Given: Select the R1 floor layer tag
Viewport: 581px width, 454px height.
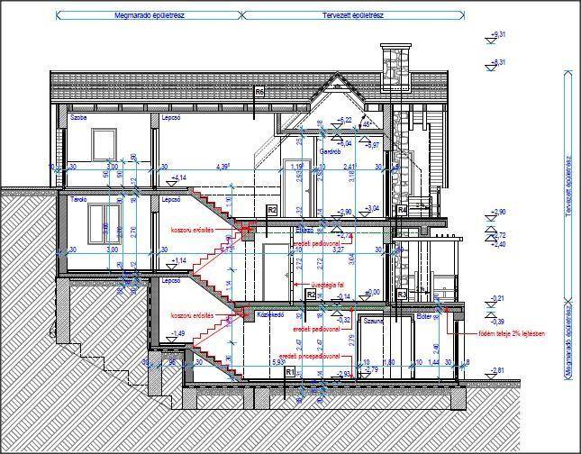Looking at the screenshot, I should (289, 371).
